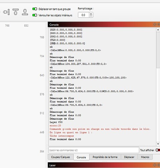This screenshot has width=160, height=168.
Task: Switch to the Déplacer tab
Action: click(x=129, y=157)
